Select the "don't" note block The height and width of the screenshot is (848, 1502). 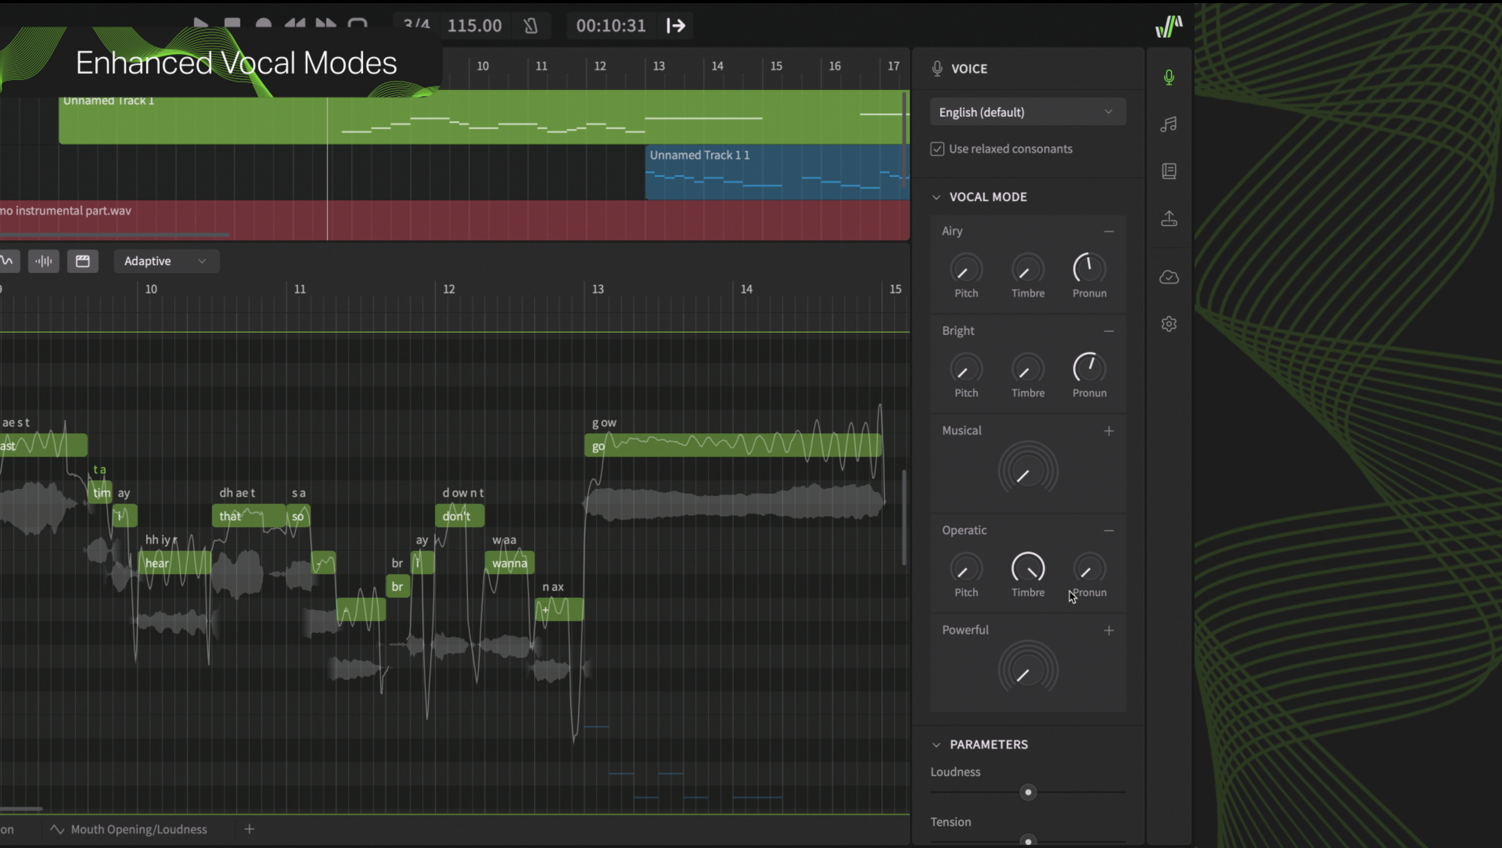click(459, 516)
